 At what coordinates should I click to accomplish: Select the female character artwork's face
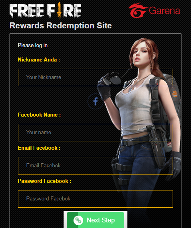140,53
